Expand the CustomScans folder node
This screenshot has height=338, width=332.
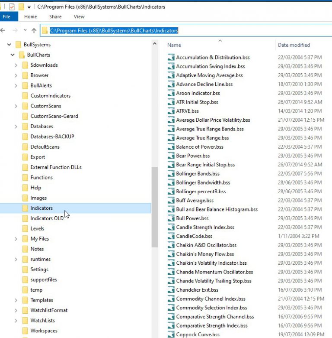(x=16, y=106)
